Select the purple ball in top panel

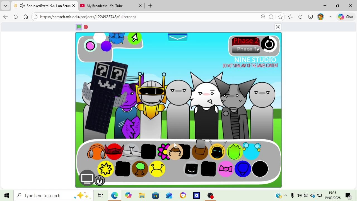point(106,46)
